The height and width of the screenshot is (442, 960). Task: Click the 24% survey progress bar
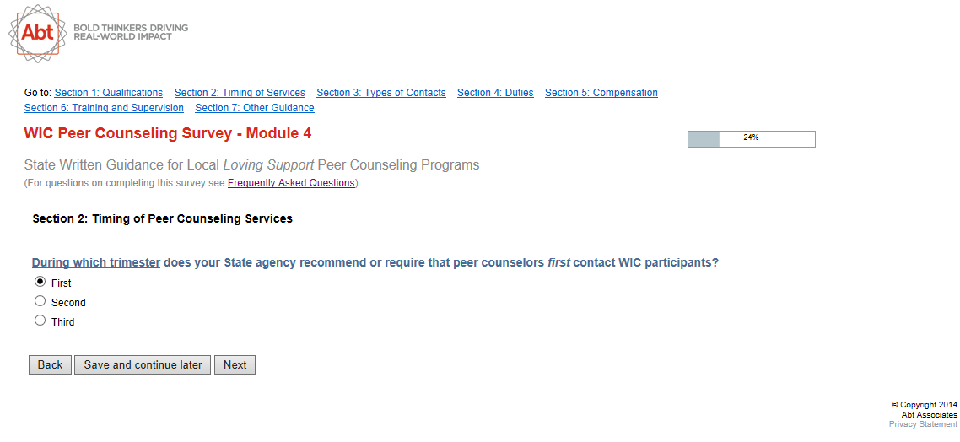(x=751, y=139)
